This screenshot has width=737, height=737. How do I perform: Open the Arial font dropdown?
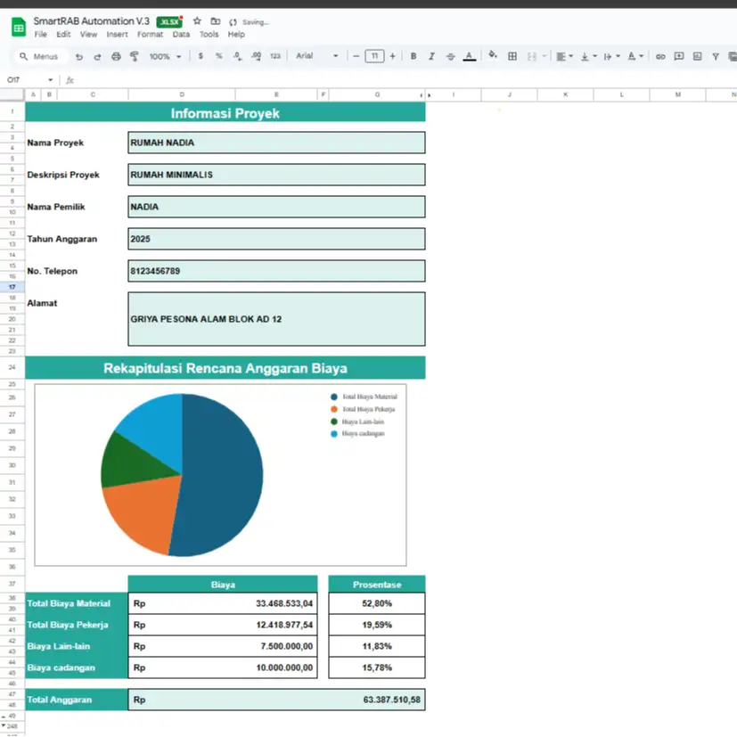click(316, 56)
